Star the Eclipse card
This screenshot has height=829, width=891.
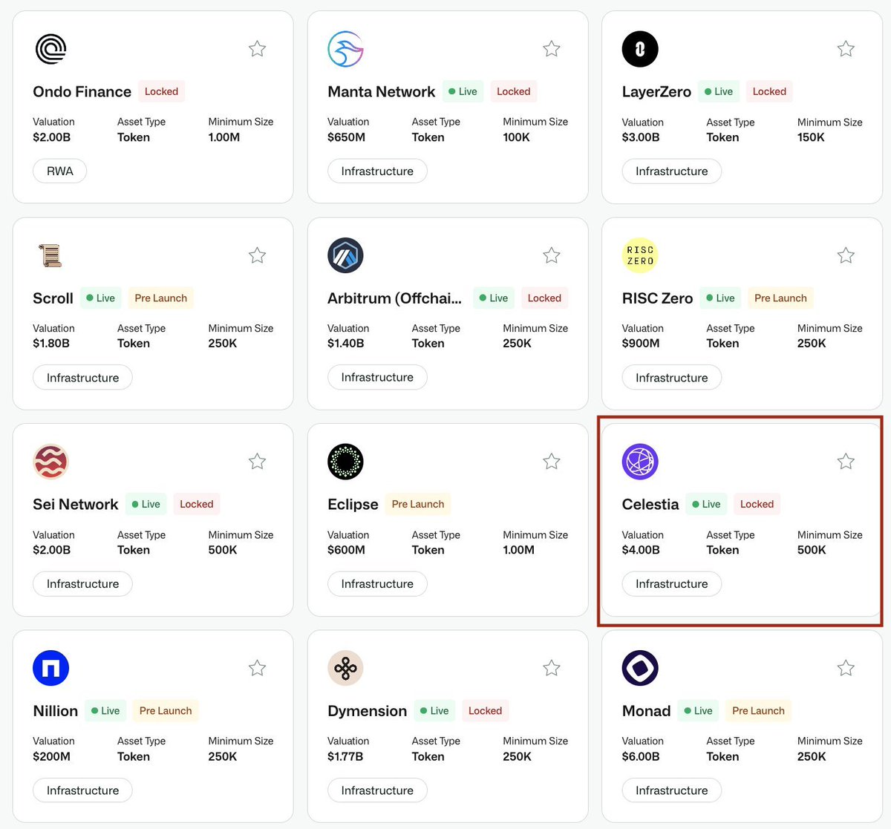click(552, 462)
